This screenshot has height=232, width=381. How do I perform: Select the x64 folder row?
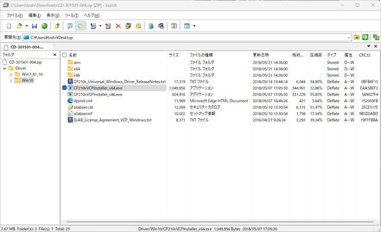pos(77,69)
